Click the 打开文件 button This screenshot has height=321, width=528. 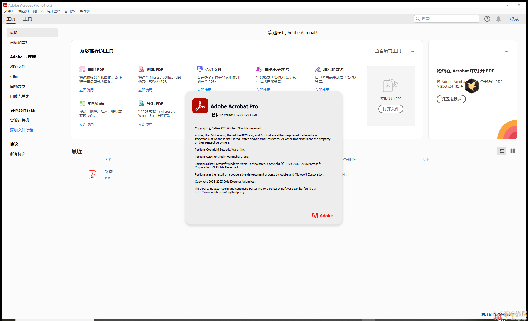pyautogui.click(x=391, y=109)
